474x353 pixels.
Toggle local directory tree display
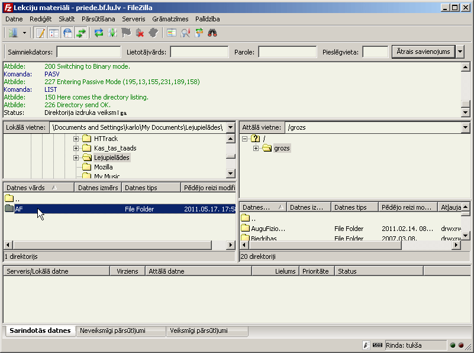click(54, 33)
